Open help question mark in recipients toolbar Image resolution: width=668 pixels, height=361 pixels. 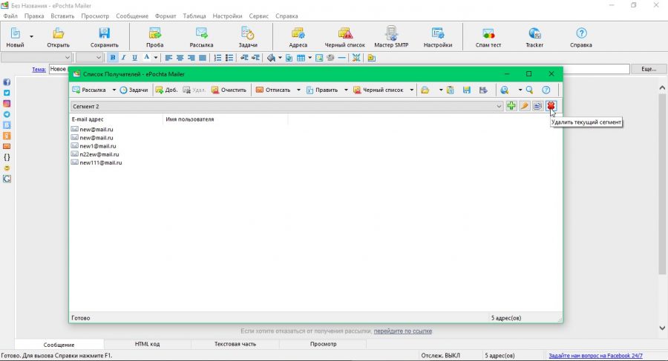click(546, 90)
